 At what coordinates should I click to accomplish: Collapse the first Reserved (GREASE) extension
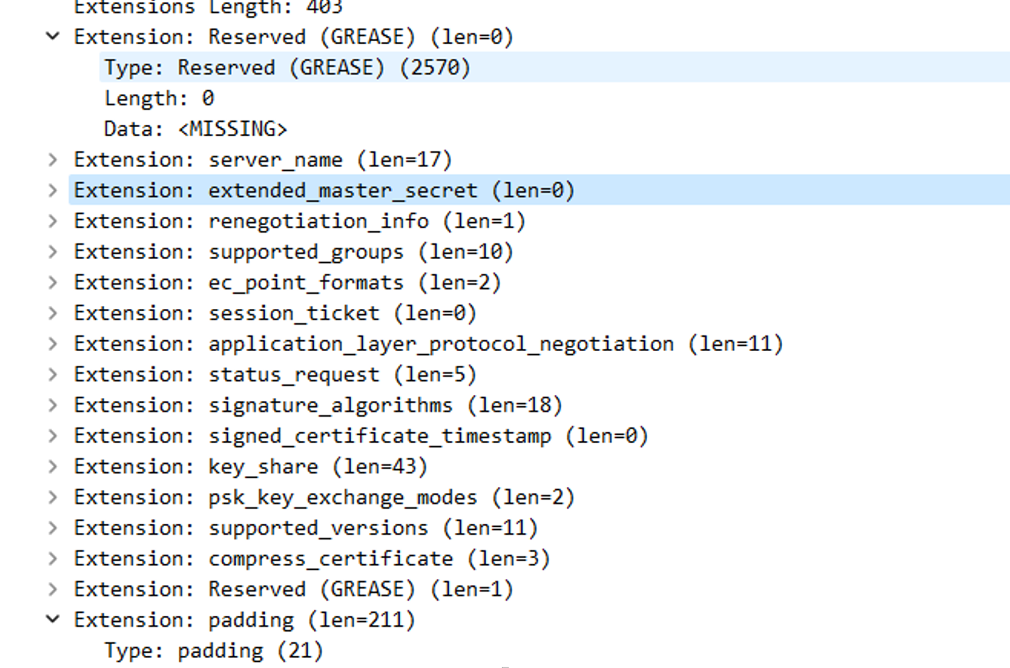(53, 37)
